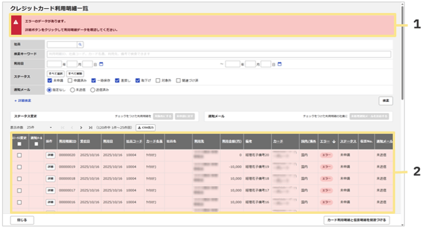Check the row checkbox for 00000016
Screen dimensions: 424x228
coord(19,203)
